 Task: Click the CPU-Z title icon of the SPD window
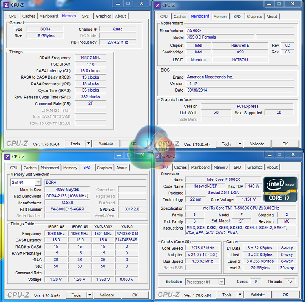click(7, 157)
